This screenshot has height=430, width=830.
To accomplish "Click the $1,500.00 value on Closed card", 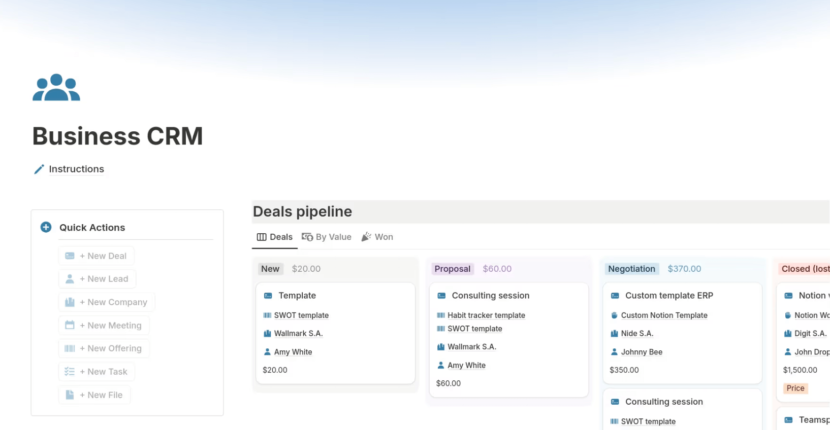I will pos(800,370).
